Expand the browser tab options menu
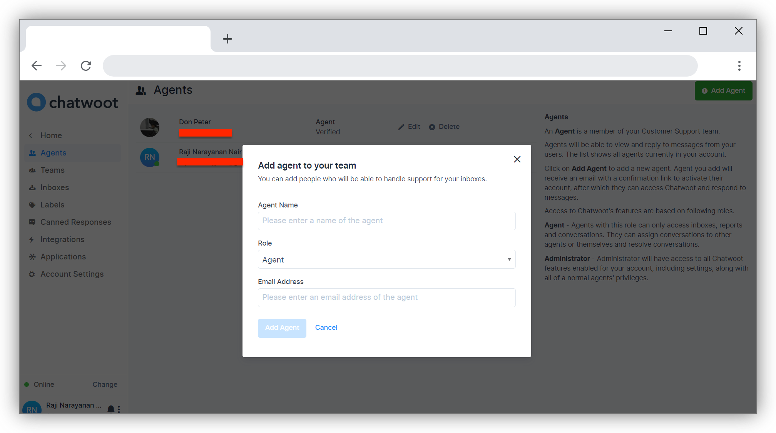This screenshot has height=433, width=776. tap(739, 65)
